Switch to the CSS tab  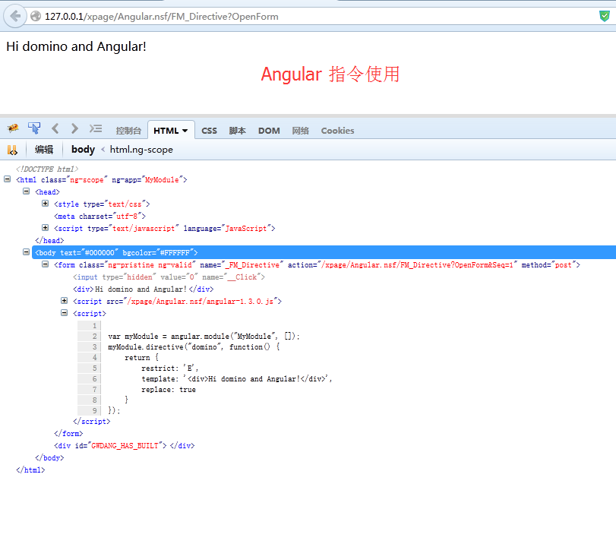pos(209,131)
